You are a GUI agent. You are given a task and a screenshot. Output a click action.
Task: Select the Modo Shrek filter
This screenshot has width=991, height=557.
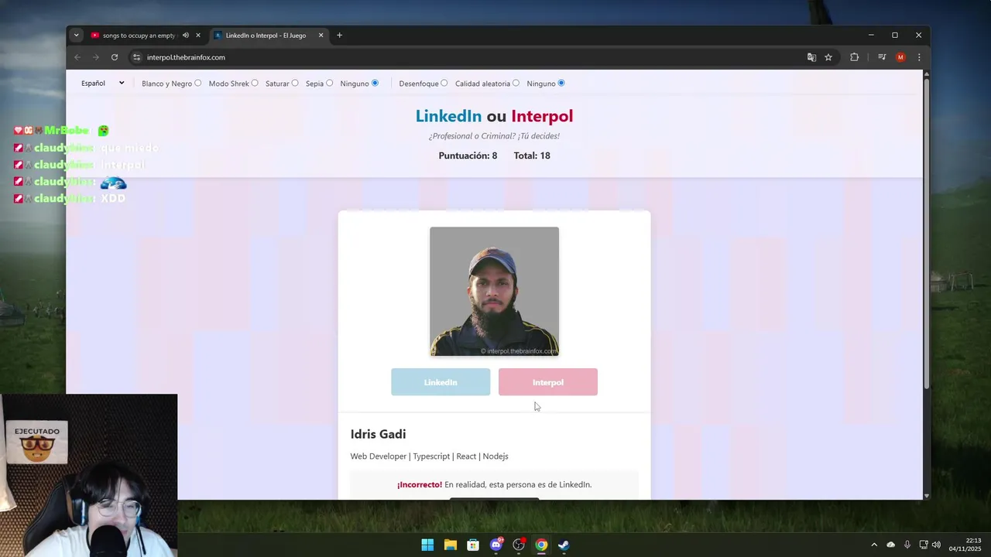tap(255, 83)
